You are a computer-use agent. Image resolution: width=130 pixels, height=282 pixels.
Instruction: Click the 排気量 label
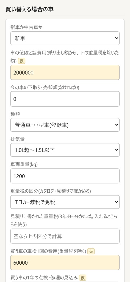click(18, 139)
